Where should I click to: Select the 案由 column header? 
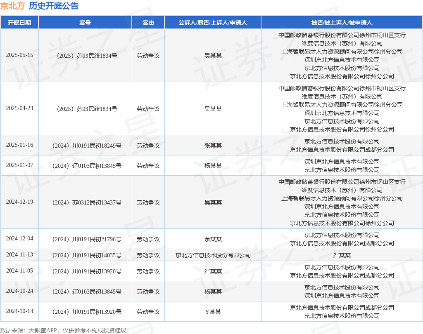pyautogui.click(x=148, y=23)
